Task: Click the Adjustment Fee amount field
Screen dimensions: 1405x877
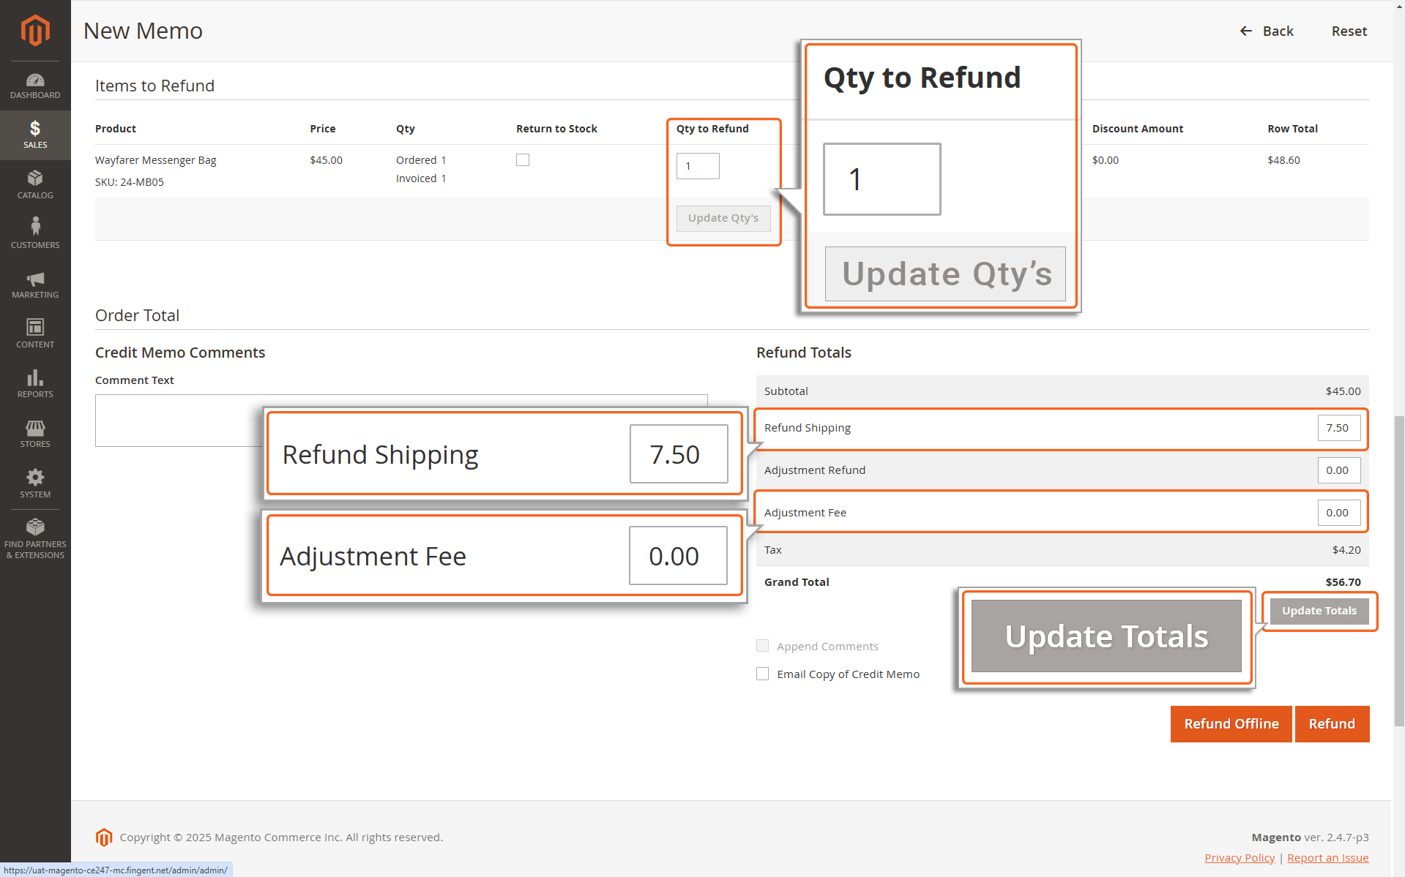Action: coord(1338,513)
